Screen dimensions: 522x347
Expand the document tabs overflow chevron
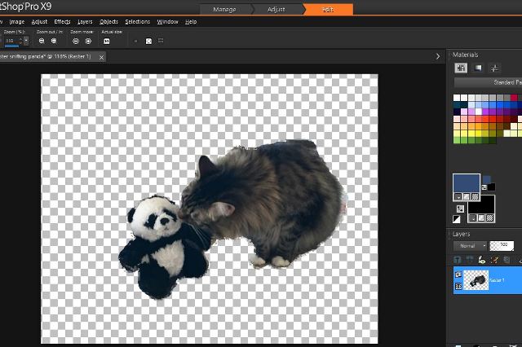438,57
